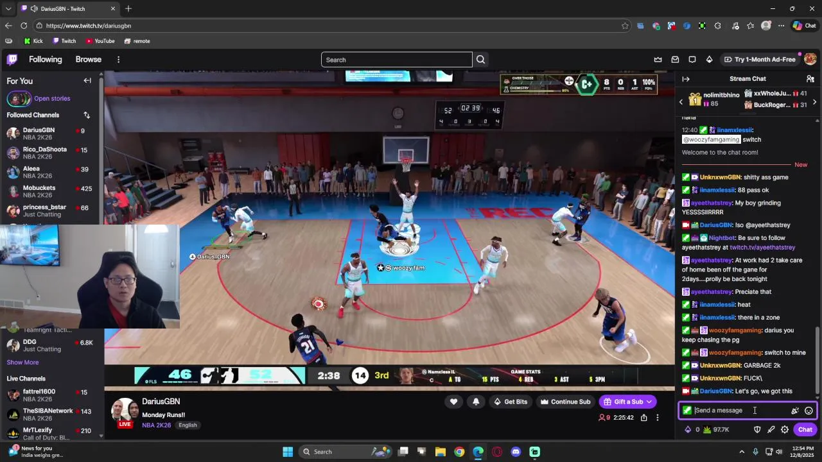Focus the Twitch search field
822x462 pixels.
tap(397, 60)
